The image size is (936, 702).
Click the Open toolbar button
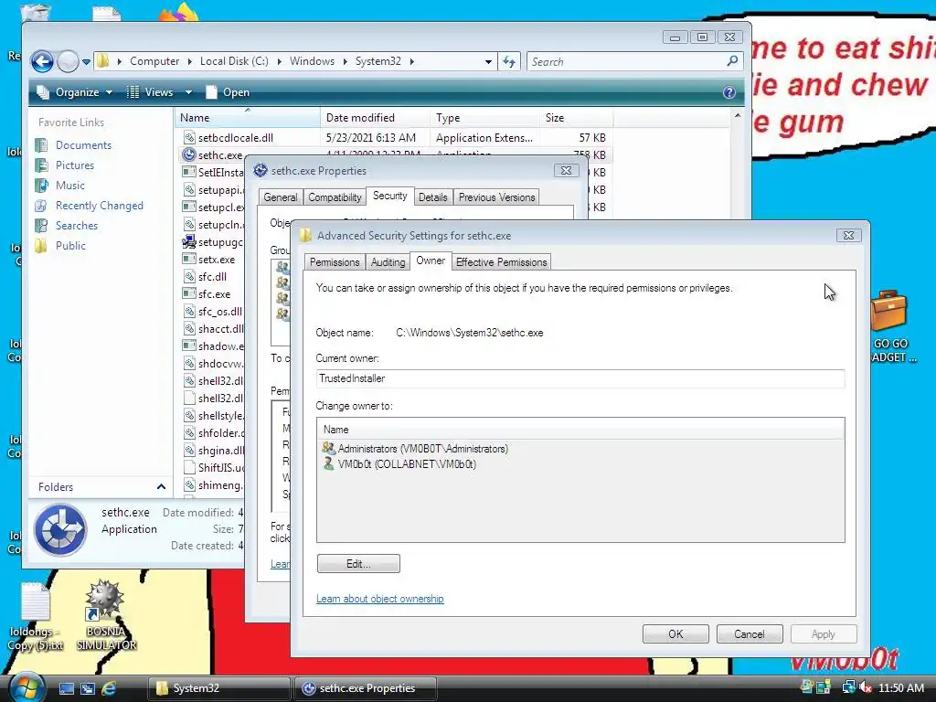pyautogui.click(x=228, y=92)
